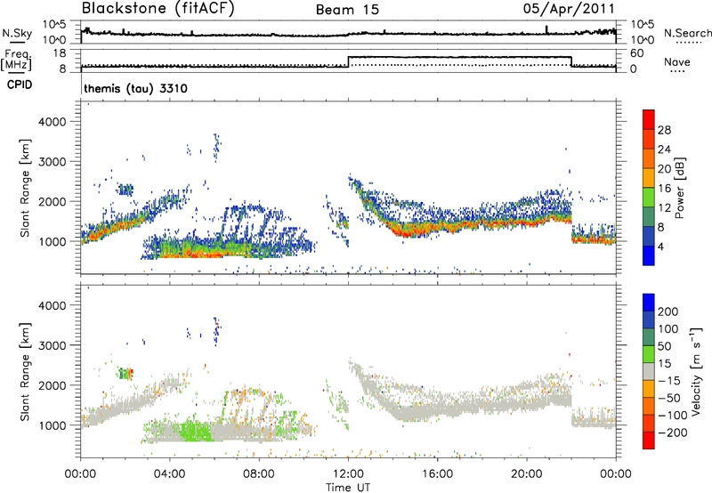The height and width of the screenshot is (493, 712).
Task: Click Slant Range label of velocity panel
Action: 25,372
